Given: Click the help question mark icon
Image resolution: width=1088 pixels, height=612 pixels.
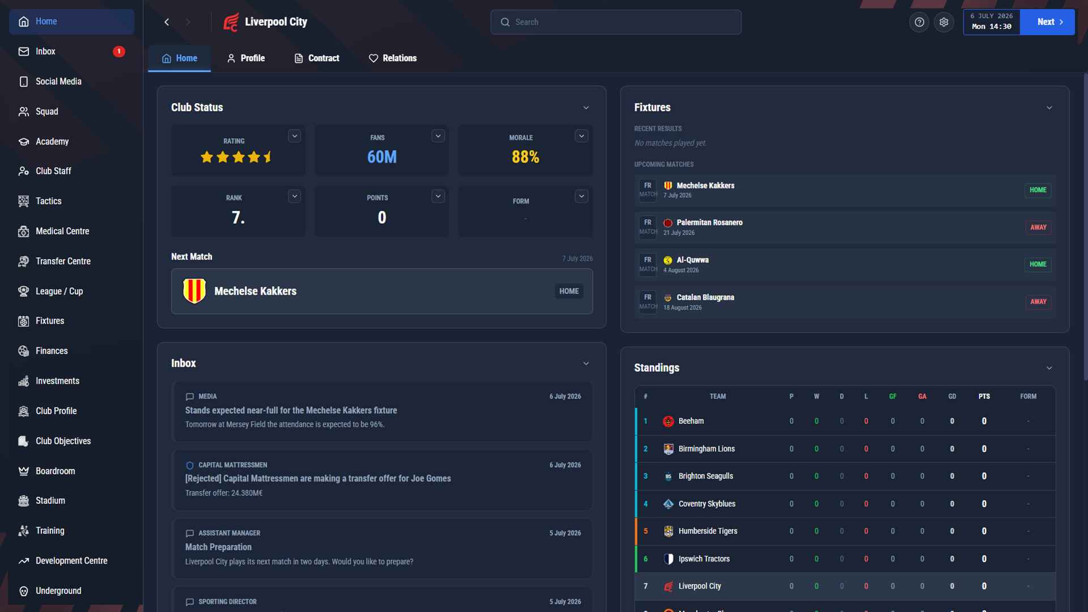Looking at the screenshot, I should pyautogui.click(x=919, y=22).
